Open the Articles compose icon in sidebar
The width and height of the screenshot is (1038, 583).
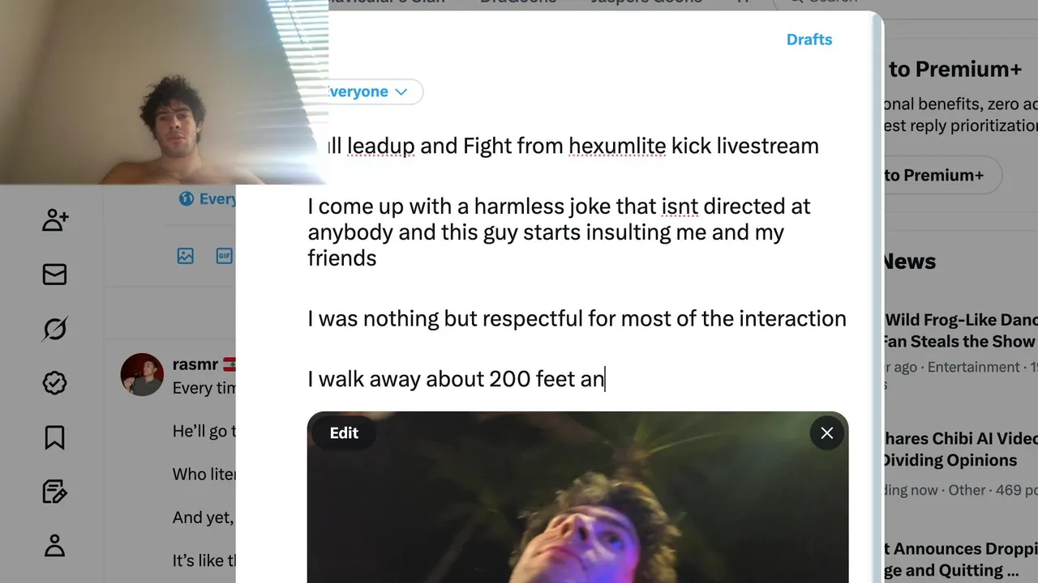[54, 492]
